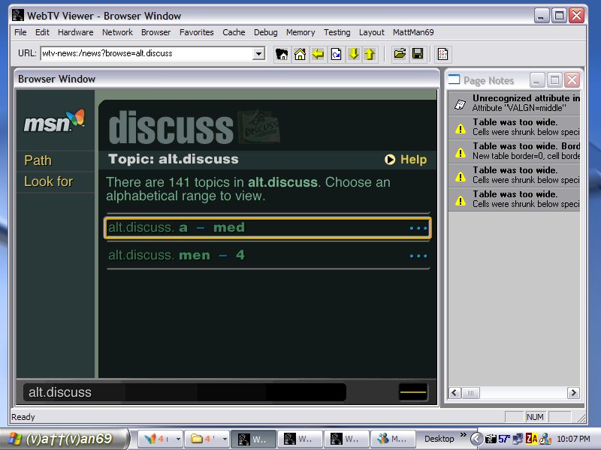Click the messenger buddy tray icon
The width and height of the screenshot is (601, 450).
click(545, 439)
